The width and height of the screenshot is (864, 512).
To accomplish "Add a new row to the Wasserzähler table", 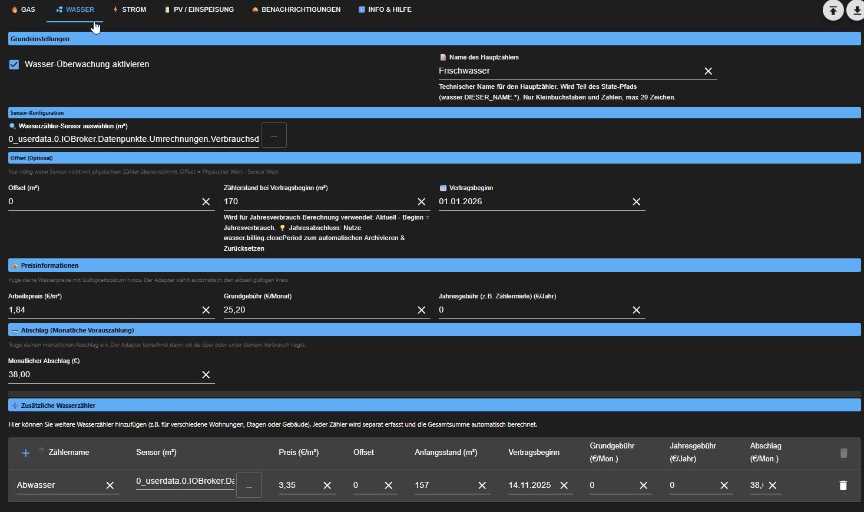I will 25,453.
